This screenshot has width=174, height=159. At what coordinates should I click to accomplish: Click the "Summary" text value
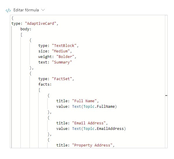click(x=62, y=62)
